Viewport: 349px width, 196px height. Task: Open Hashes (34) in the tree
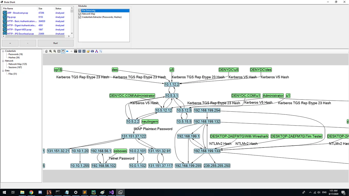[x=14, y=57]
